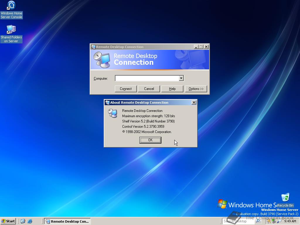Close the About Remote Desktop Connection dialog
Image resolution: width=300 pixels, height=225 pixels.
pos(194,103)
